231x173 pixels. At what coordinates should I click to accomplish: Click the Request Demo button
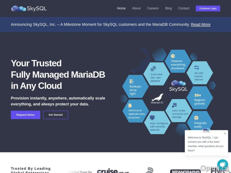point(26,115)
